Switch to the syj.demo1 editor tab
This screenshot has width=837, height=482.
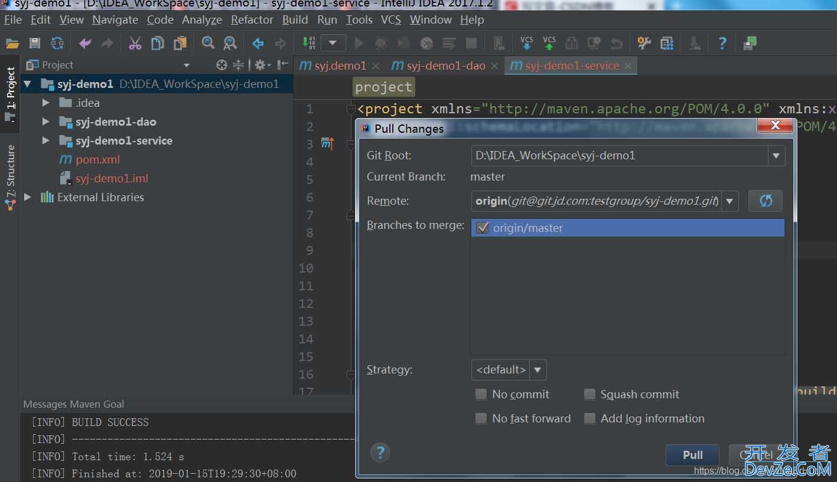(x=340, y=65)
